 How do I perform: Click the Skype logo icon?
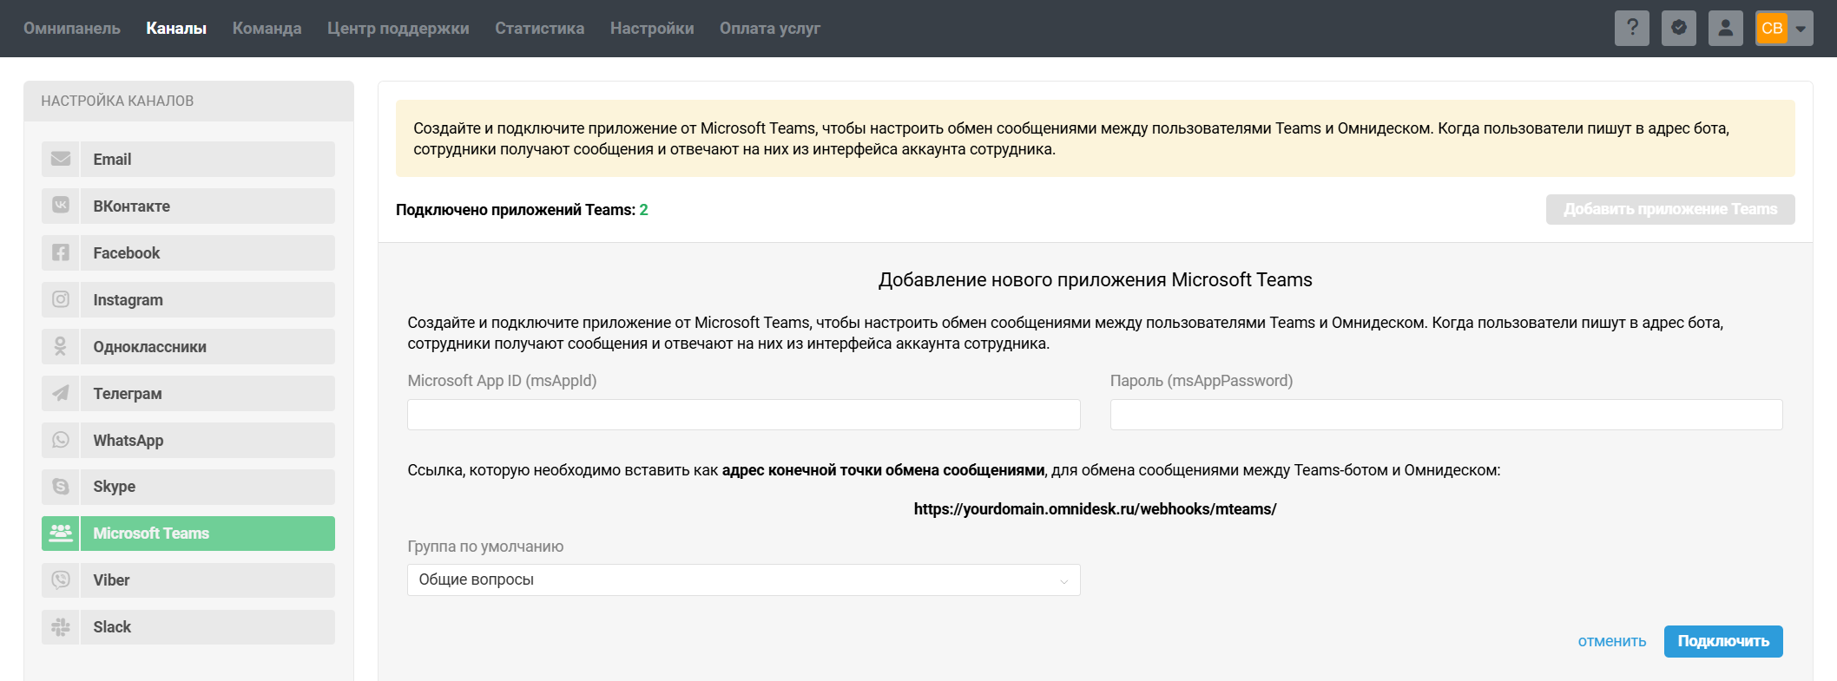(61, 487)
